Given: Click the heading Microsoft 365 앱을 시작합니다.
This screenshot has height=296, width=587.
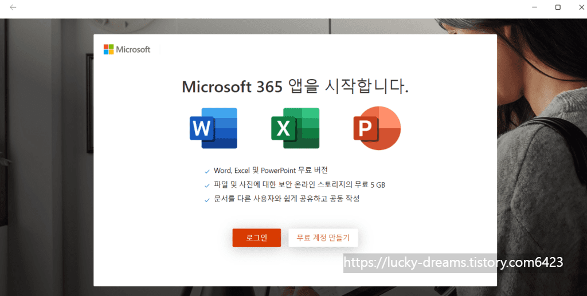Looking at the screenshot, I should (x=295, y=86).
